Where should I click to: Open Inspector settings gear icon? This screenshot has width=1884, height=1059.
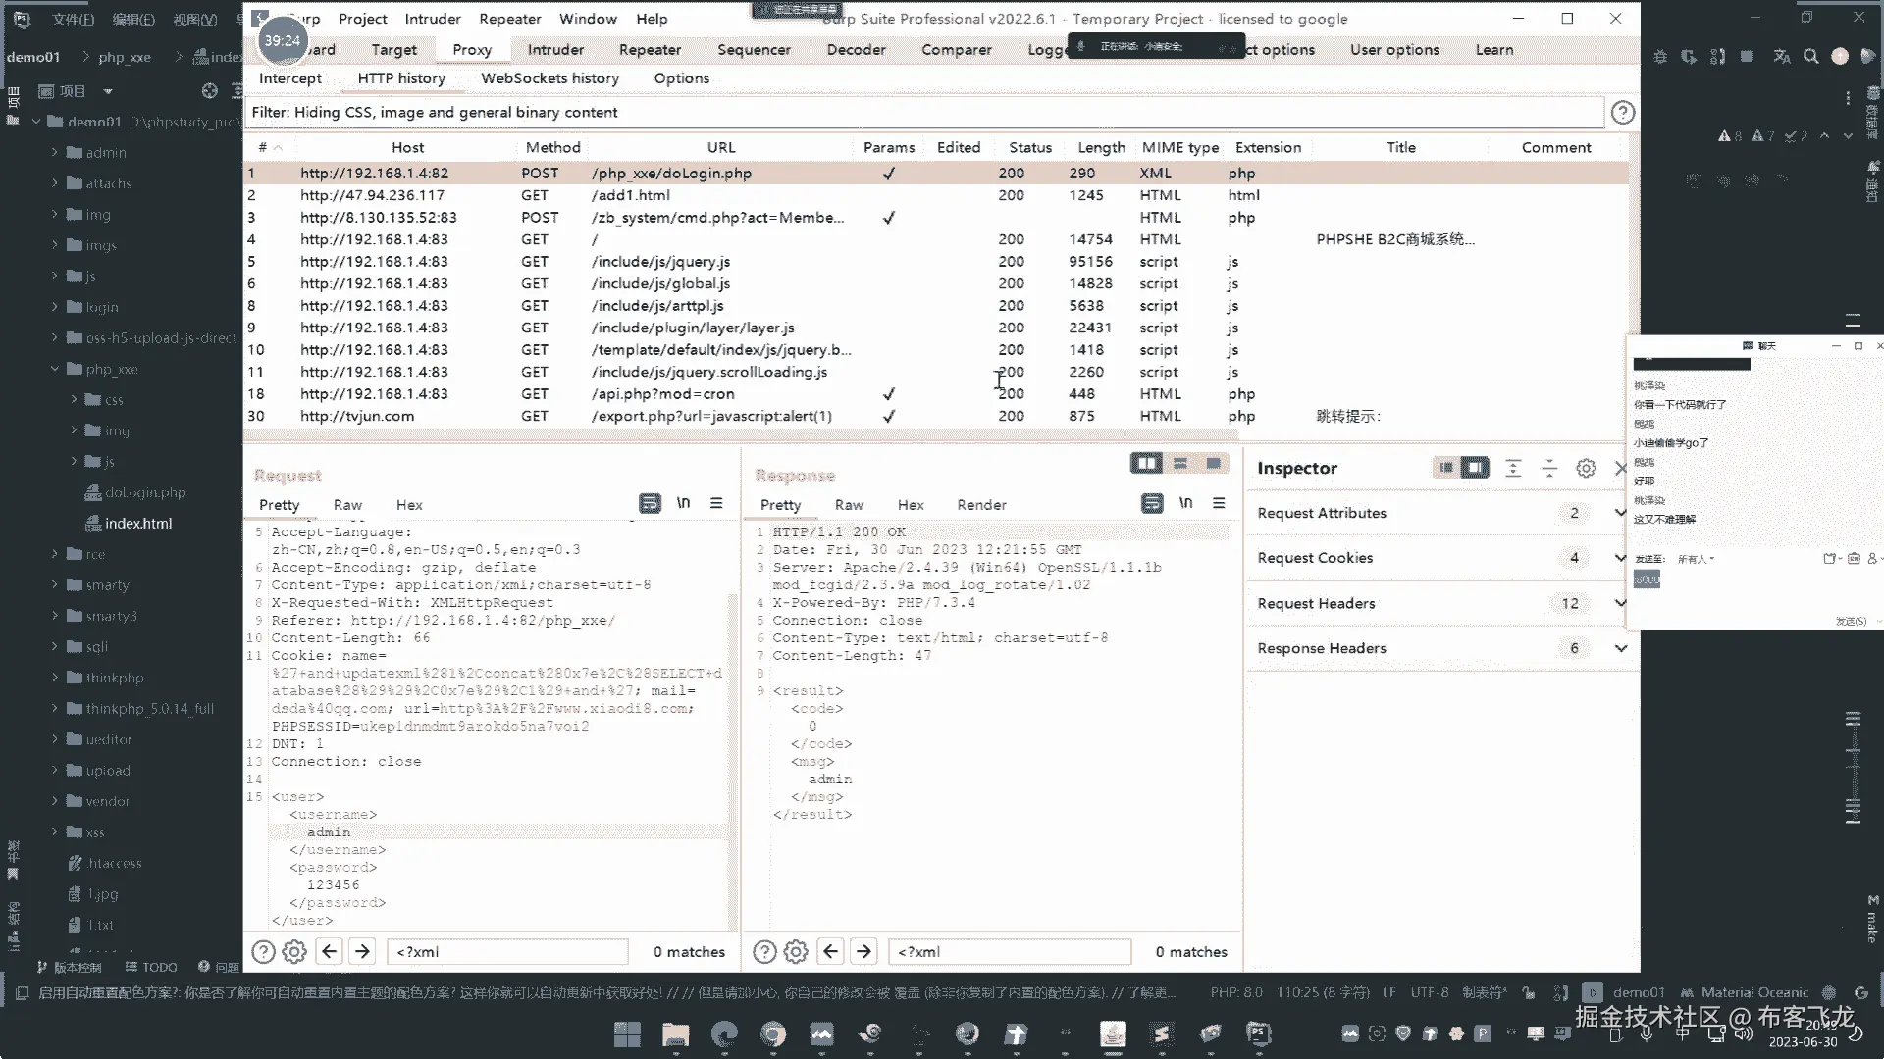[x=1586, y=469]
